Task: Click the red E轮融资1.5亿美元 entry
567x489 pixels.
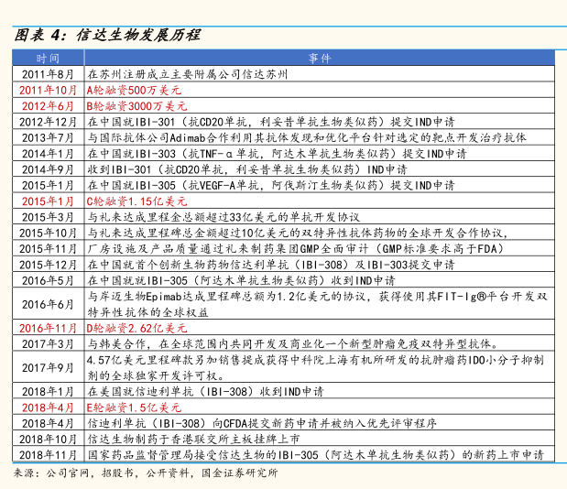Action: (x=134, y=406)
